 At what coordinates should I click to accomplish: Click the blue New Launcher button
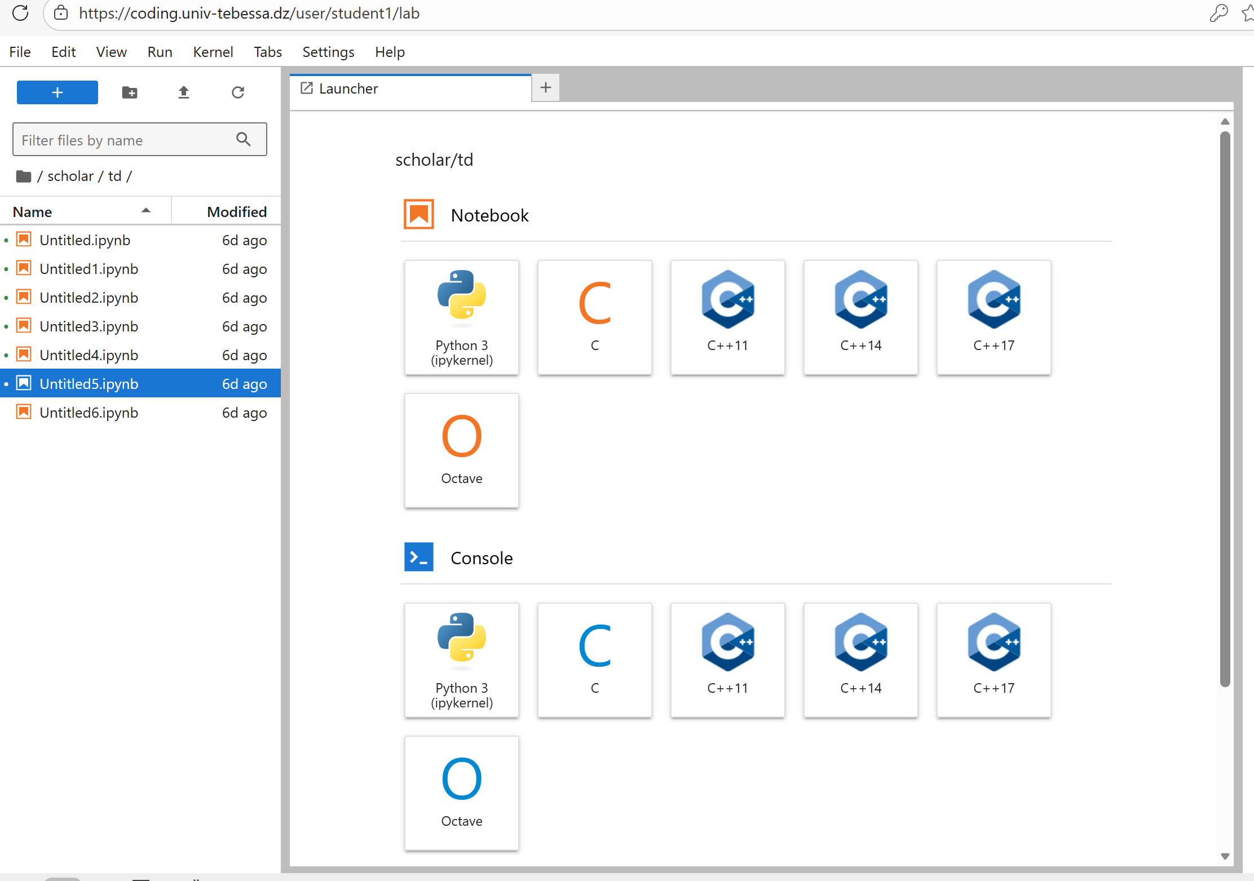[58, 92]
